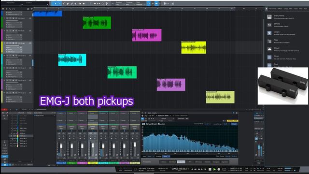309x174 pixels.
Task: Open Instruments home tile with keyboard icon
Action: tap(269, 17)
